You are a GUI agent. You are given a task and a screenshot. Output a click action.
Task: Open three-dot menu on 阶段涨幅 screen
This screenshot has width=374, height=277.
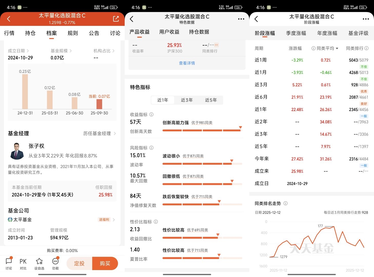[366, 19]
